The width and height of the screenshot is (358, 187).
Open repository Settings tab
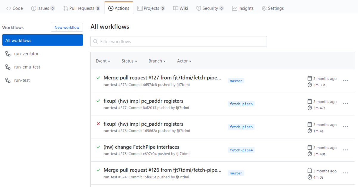(x=273, y=8)
